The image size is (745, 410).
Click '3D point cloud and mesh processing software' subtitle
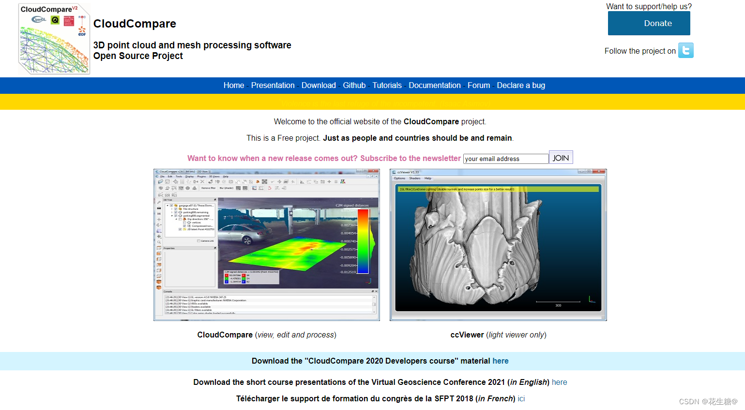192,45
